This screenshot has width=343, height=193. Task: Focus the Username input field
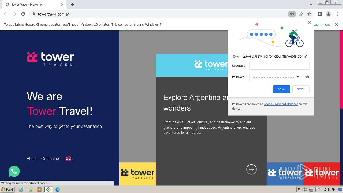pos(279,66)
